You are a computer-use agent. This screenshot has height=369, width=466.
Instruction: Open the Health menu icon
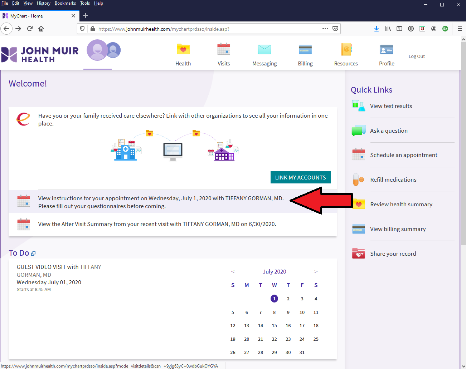coord(183,49)
